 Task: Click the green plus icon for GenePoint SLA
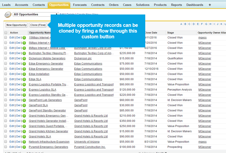coord(24,105)
